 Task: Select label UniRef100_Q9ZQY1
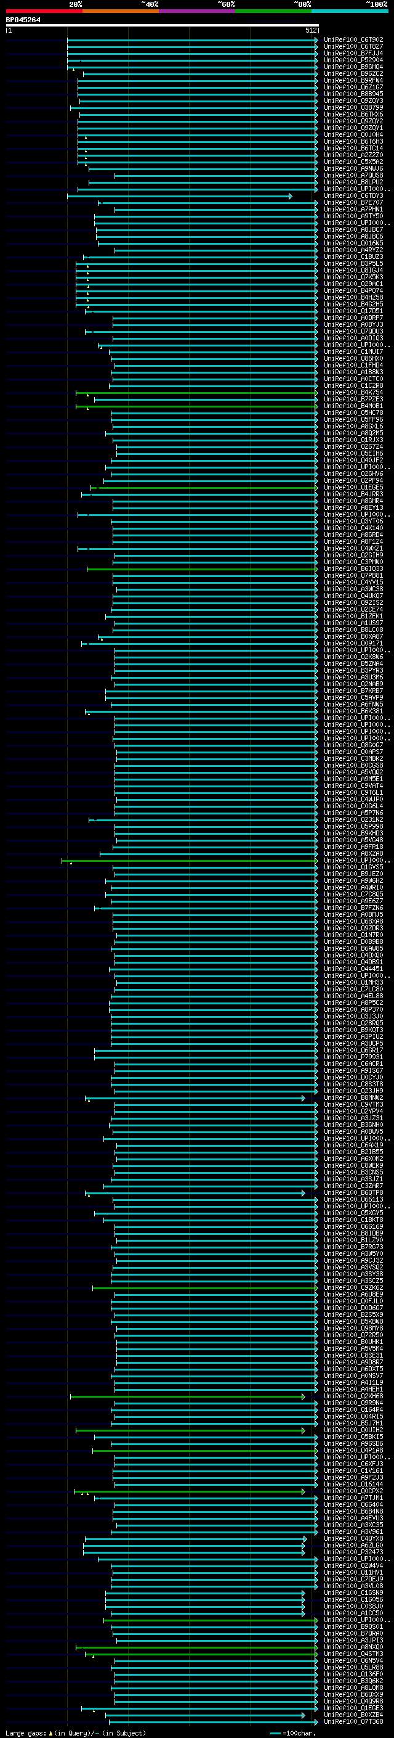point(353,128)
